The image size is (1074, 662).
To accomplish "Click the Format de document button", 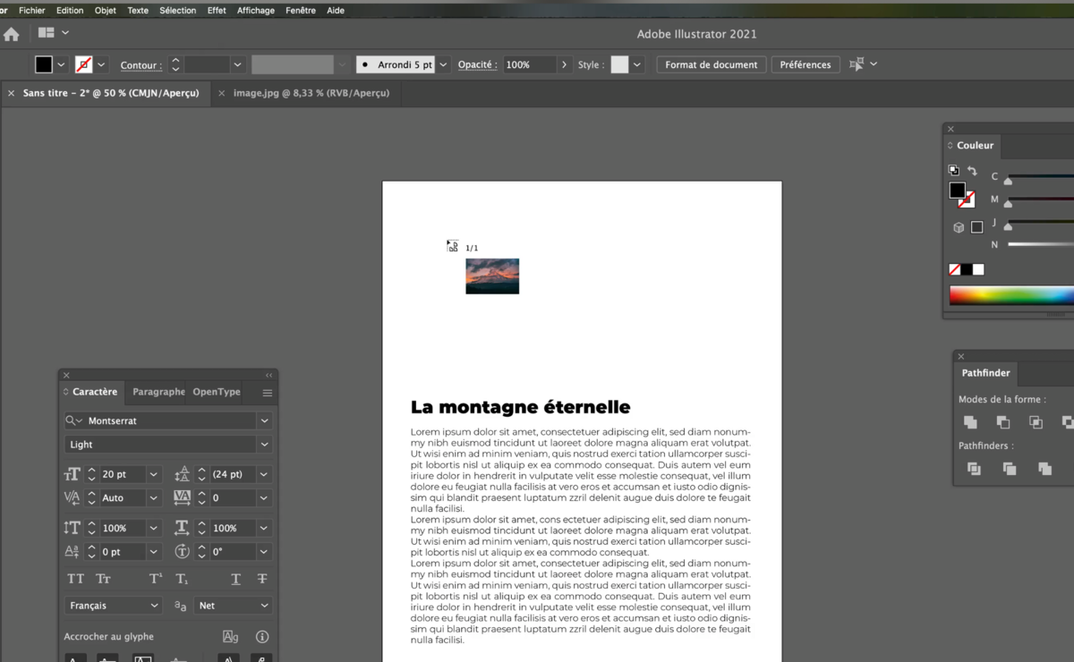I will 712,64.
